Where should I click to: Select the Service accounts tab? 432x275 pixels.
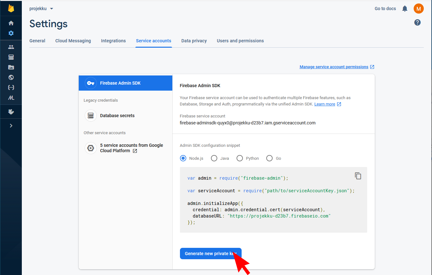pyautogui.click(x=154, y=41)
